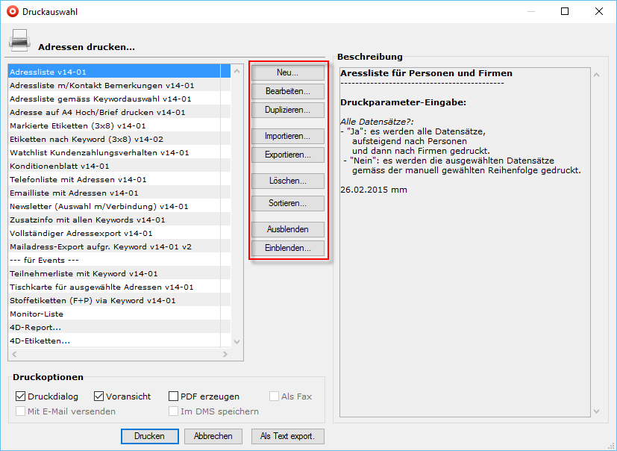The width and height of the screenshot is (617, 451).
Task: Enable the PDF erzeugen checkbox
Action: (174, 396)
